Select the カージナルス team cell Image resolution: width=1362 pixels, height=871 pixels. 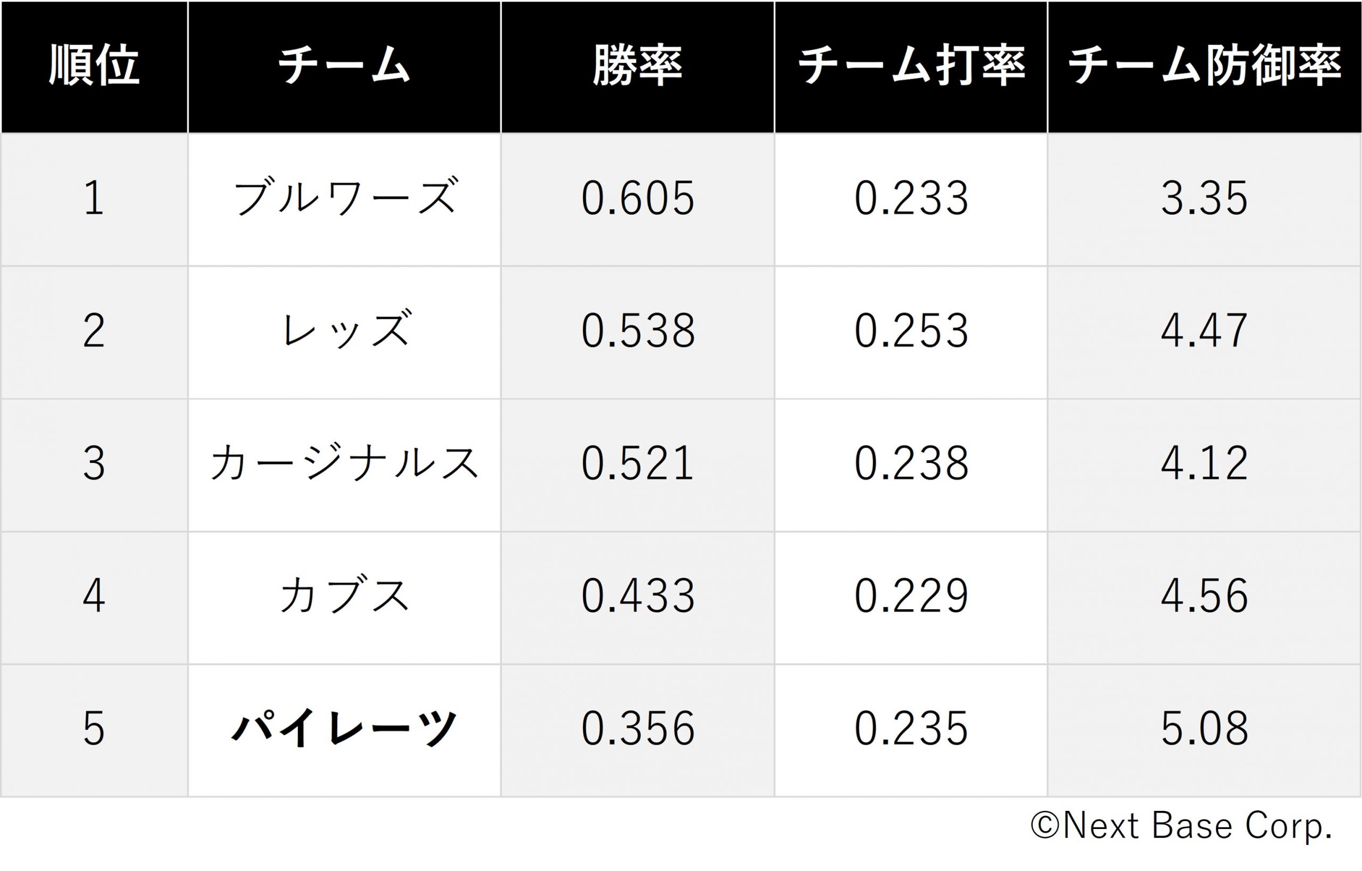(x=344, y=465)
